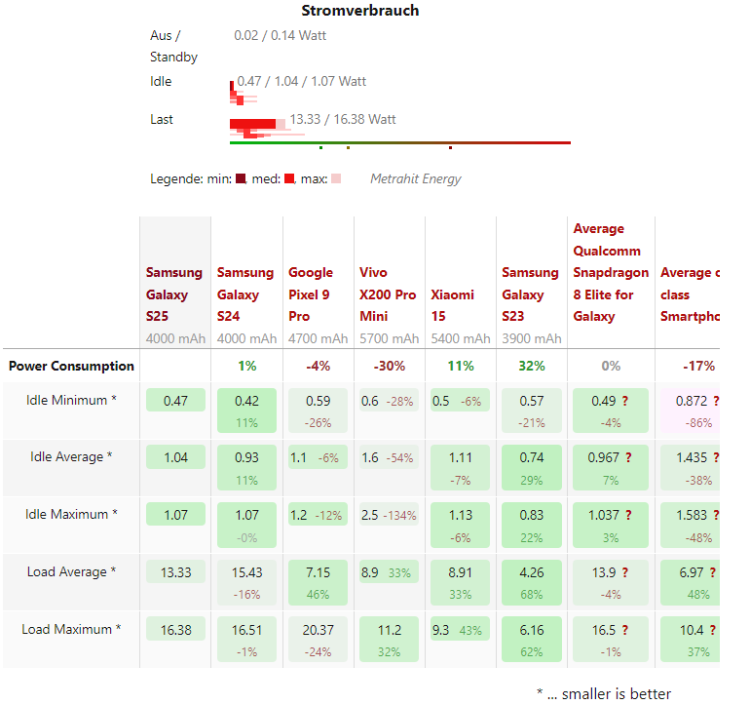Click the bright red med legend swatch
This screenshot has height=705, width=750.
289,178
